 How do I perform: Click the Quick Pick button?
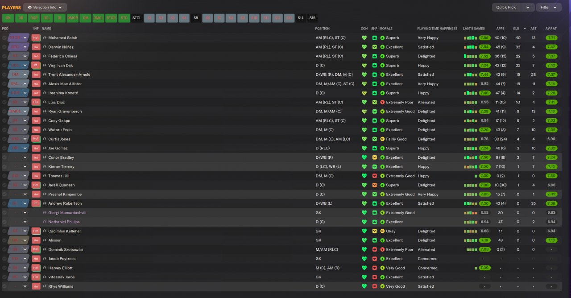click(x=506, y=7)
